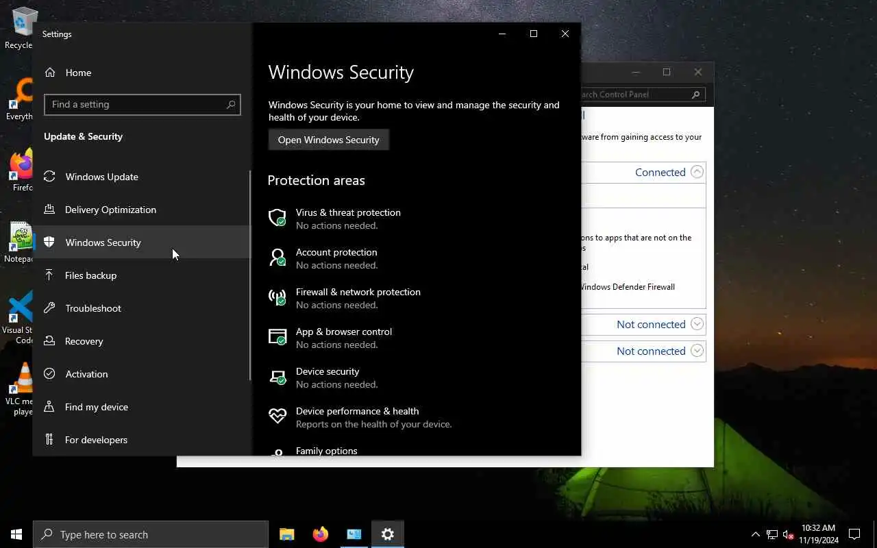Image resolution: width=877 pixels, height=548 pixels.
Task: Select Activation in the sidebar
Action: [x=141, y=374]
